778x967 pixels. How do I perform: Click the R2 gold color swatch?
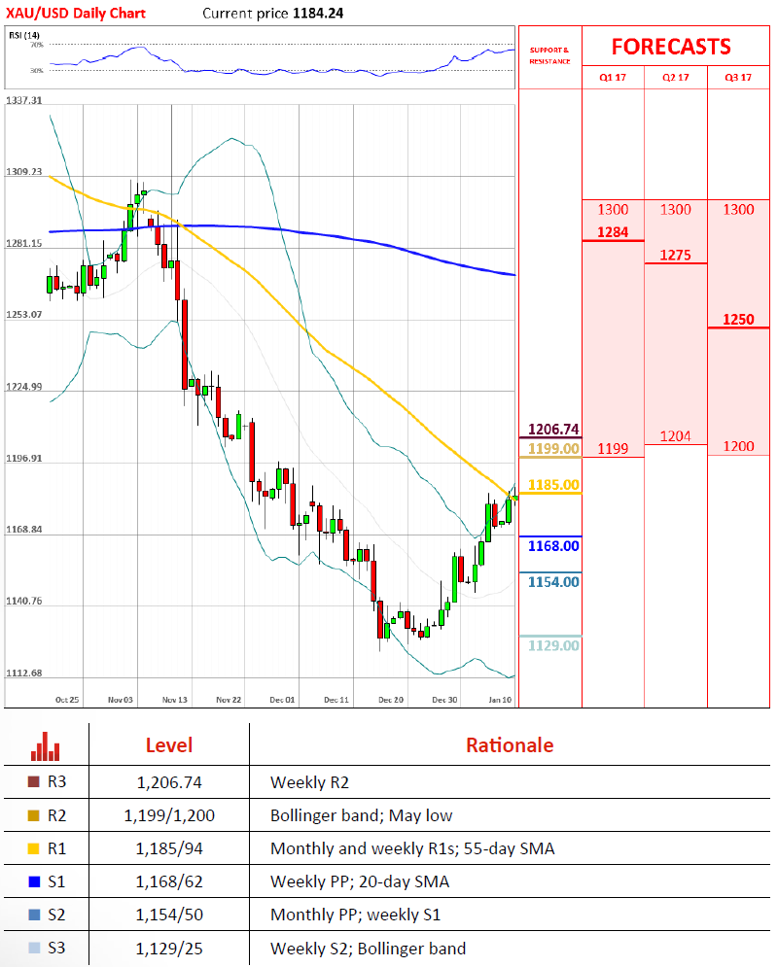point(36,814)
